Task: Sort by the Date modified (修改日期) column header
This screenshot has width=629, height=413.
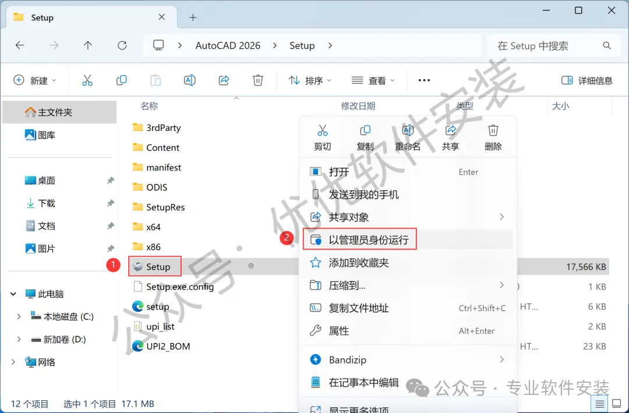Action: tap(358, 106)
